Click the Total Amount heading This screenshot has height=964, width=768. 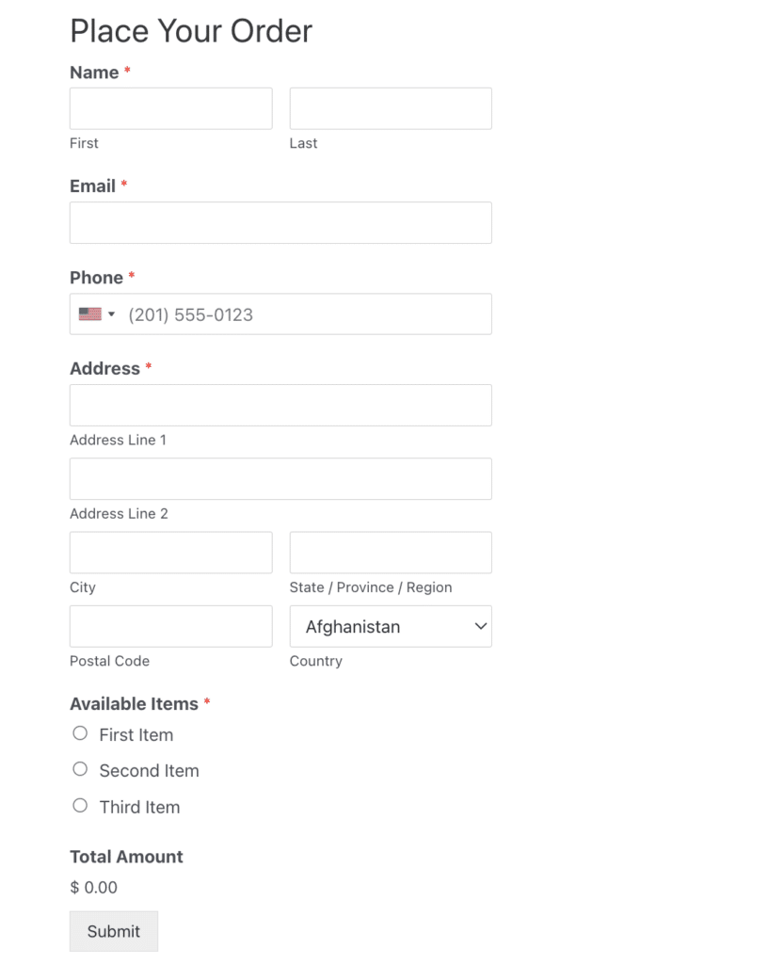[x=126, y=857]
